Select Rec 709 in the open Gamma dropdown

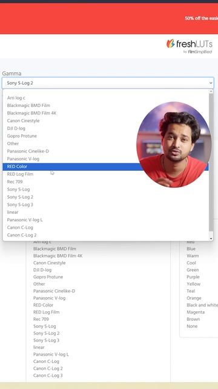tap(105, 182)
